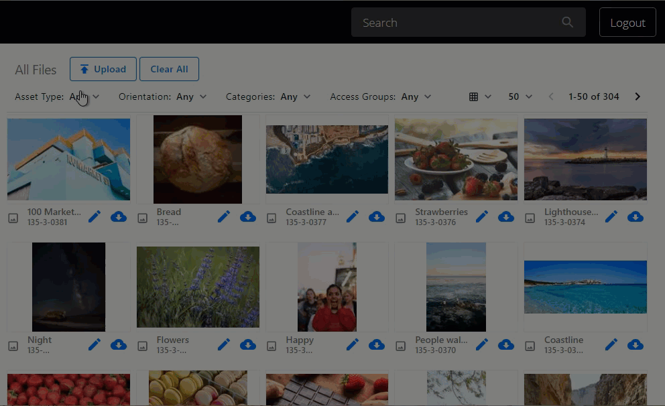This screenshot has height=406, width=665.
Task: Download the Happy image
Action: [377, 345]
